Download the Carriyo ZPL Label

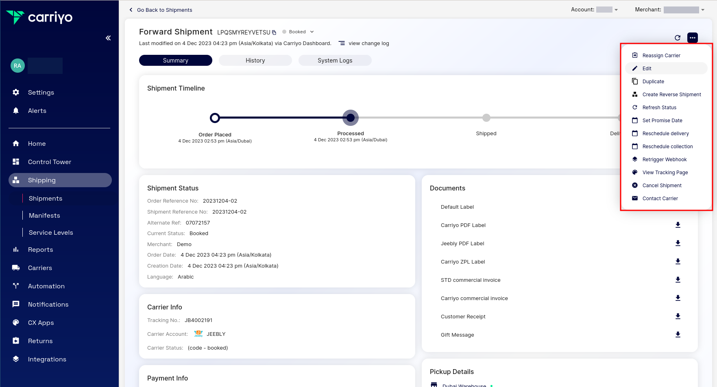coord(678,262)
